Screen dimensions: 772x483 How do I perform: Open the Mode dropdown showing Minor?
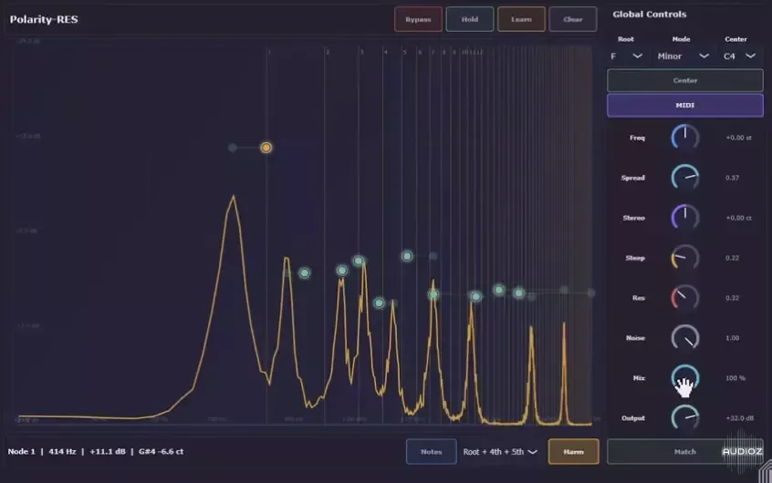point(683,57)
